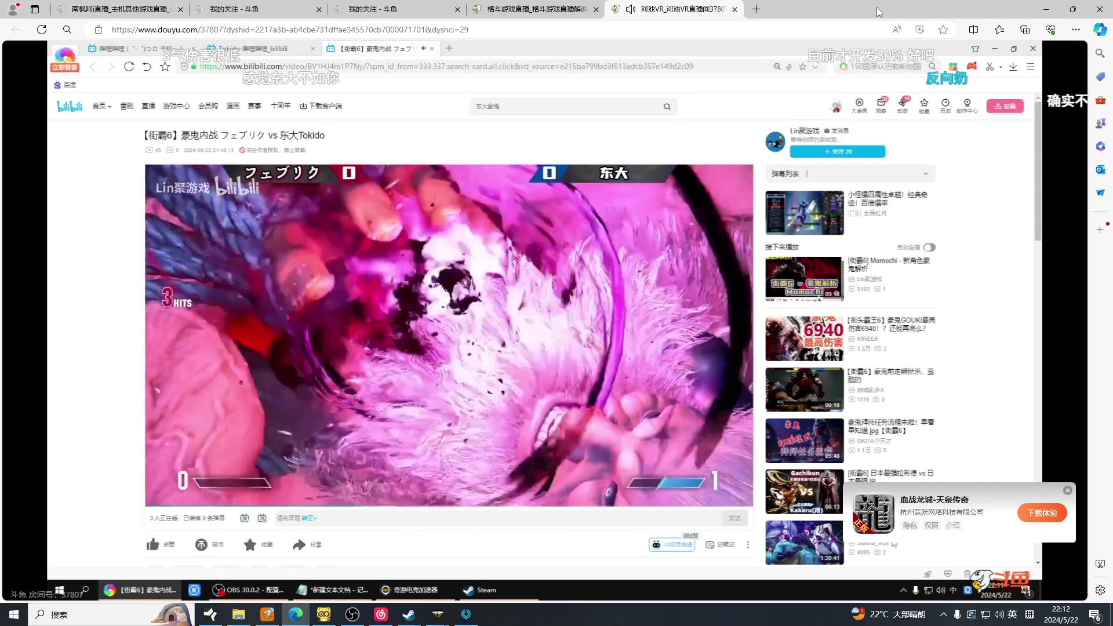Open Edge split screen view
The image size is (1113, 626).
coord(973,30)
